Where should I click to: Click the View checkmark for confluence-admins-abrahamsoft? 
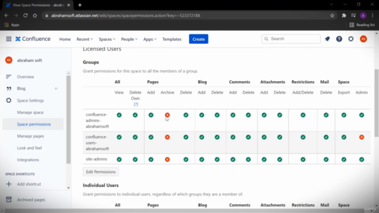pos(119,115)
